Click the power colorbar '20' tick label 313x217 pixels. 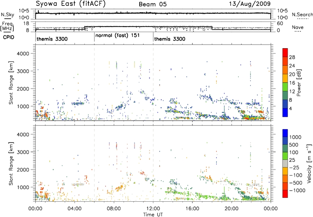click(x=292, y=74)
